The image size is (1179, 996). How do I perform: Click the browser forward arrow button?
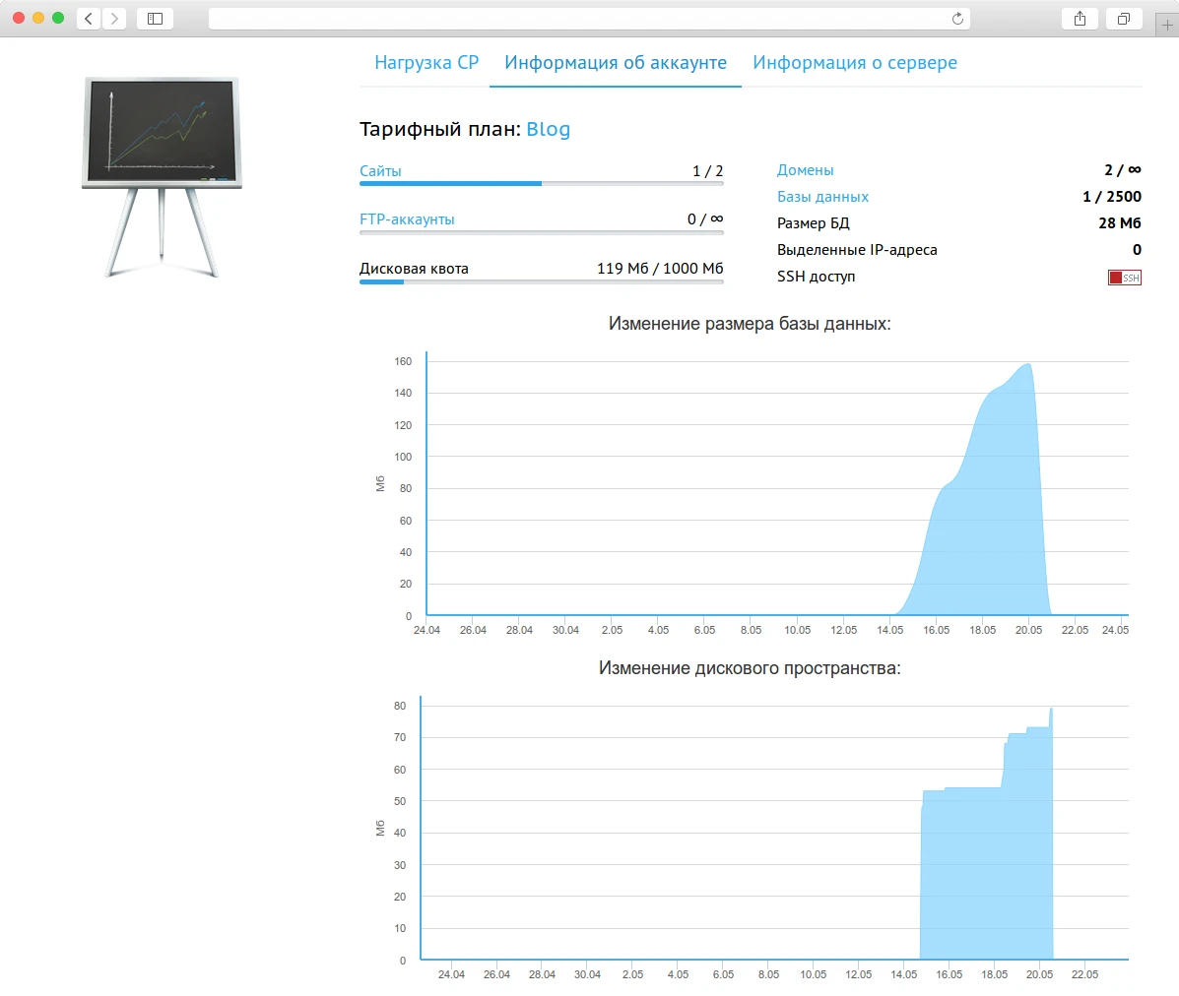114,19
